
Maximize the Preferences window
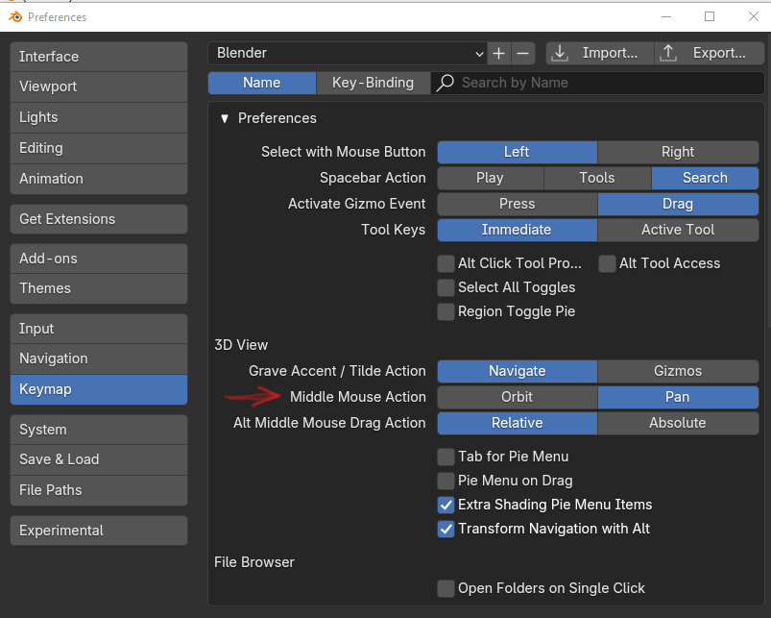[710, 17]
